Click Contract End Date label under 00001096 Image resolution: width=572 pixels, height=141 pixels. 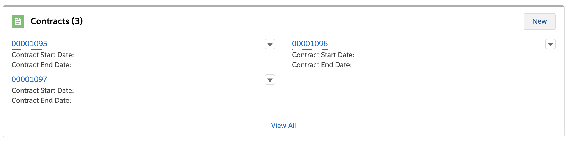[x=322, y=65]
